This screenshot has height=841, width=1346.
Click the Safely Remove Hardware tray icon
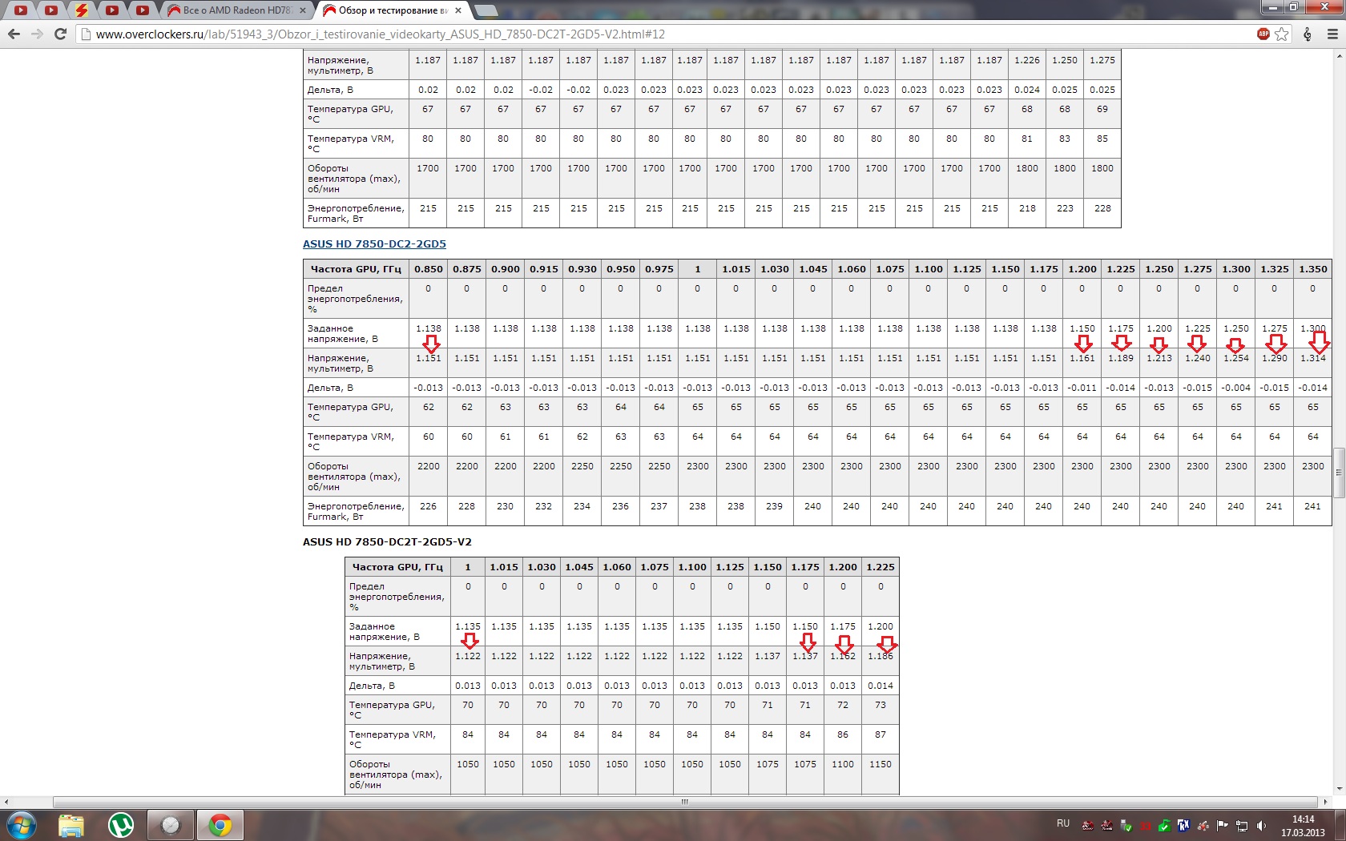coord(1126,826)
